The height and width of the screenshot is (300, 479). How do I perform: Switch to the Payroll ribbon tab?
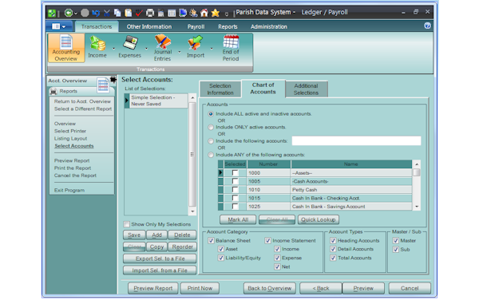(196, 27)
